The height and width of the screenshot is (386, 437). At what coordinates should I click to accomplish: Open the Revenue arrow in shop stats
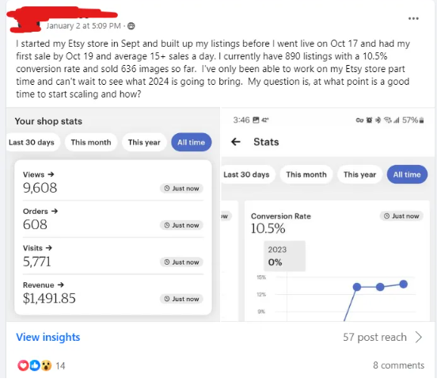pos(61,285)
